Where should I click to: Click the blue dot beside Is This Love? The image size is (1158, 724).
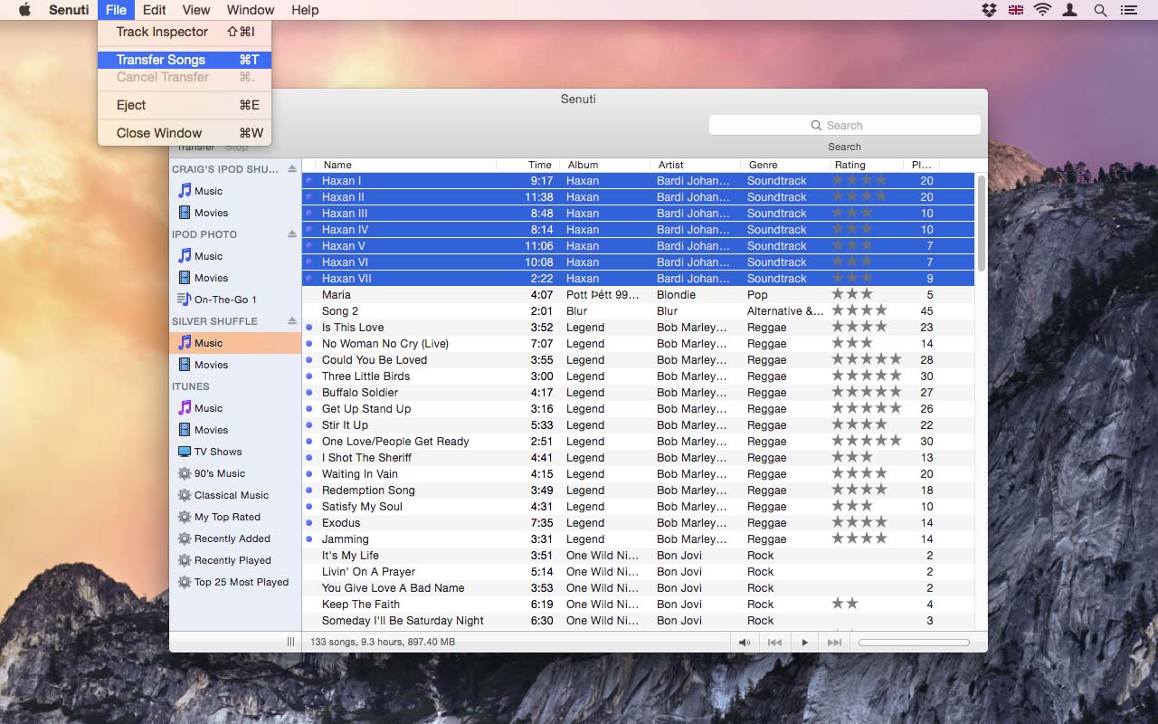pyautogui.click(x=309, y=328)
